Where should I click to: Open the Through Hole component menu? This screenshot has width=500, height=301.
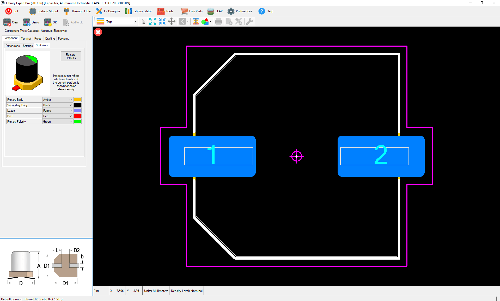point(77,11)
